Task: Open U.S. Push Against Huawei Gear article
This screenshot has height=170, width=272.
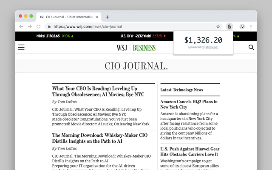Action: coord(190,152)
